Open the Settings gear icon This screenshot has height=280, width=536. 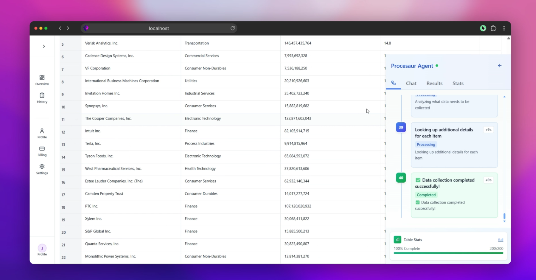pos(42,167)
